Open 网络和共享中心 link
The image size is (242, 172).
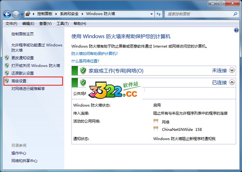[x=24, y=161]
